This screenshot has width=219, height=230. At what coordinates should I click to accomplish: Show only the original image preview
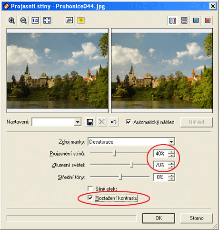pos(196,21)
